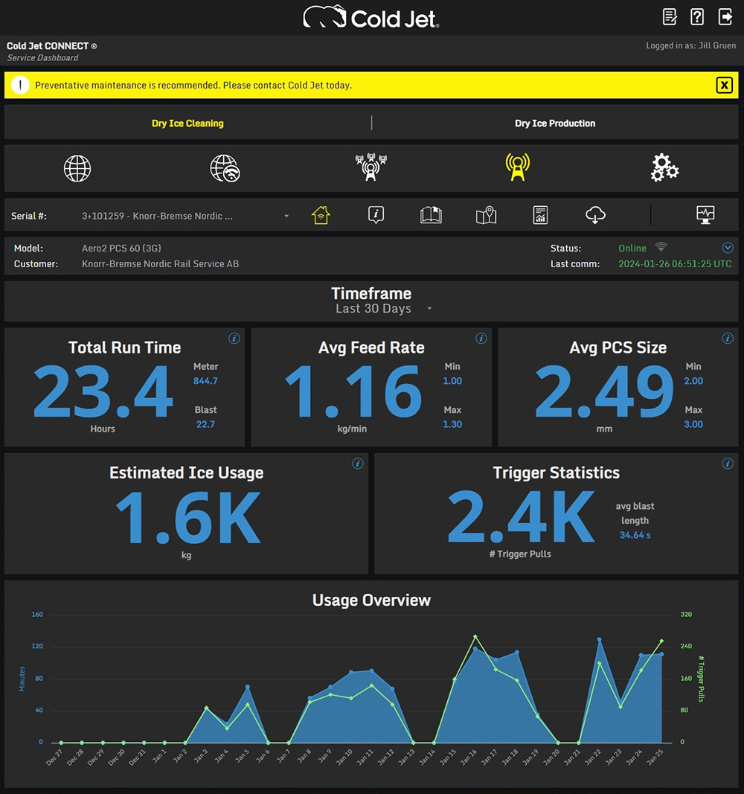Open the map location icon
Screen dimensions: 744x794
(486, 215)
